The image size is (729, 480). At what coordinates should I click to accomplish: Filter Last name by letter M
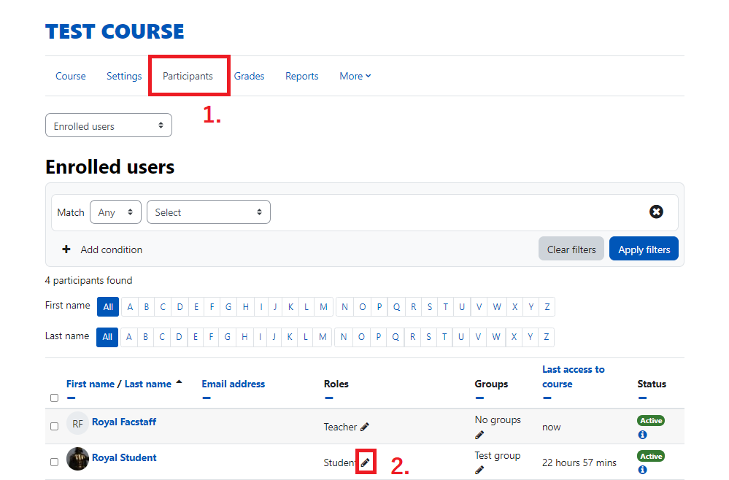coord(323,337)
